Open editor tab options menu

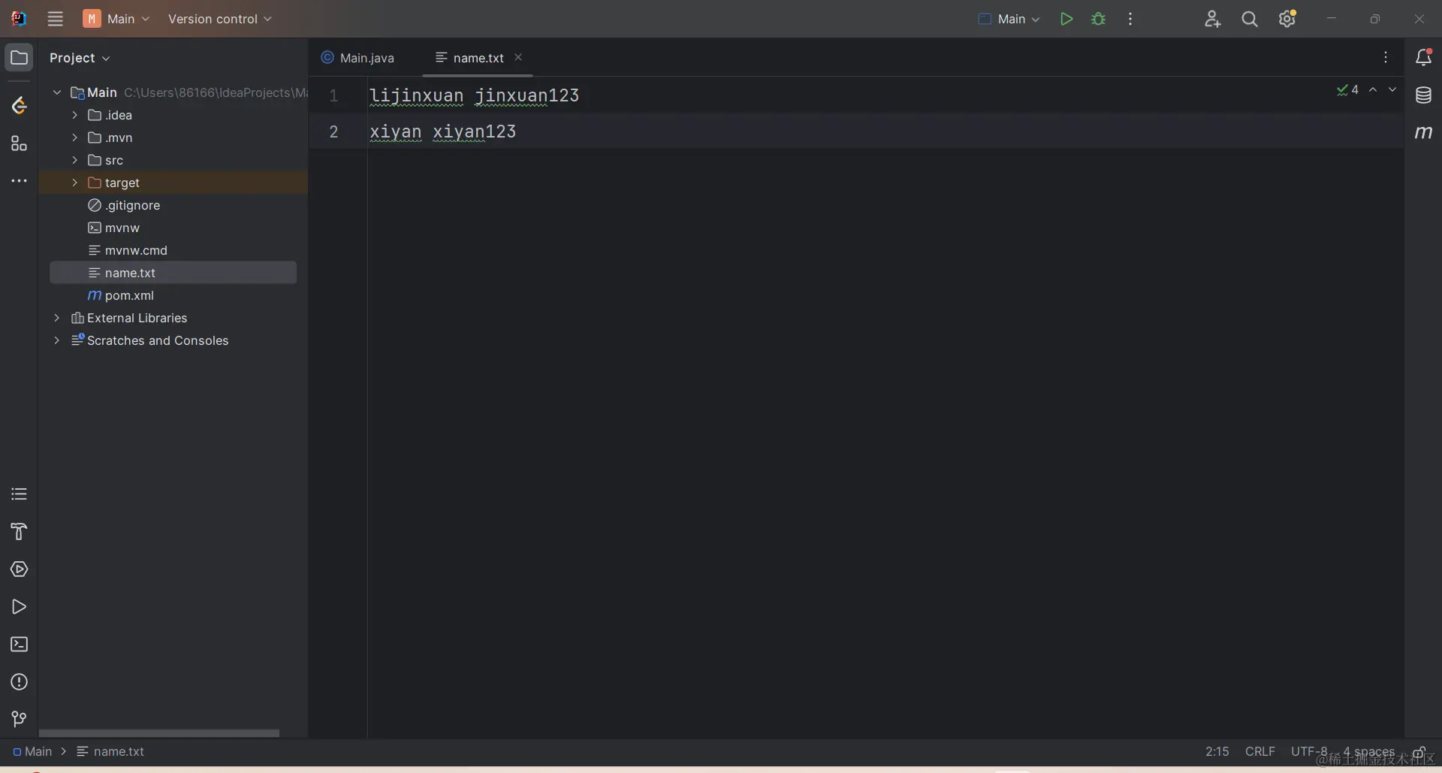tap(1386, 57)
